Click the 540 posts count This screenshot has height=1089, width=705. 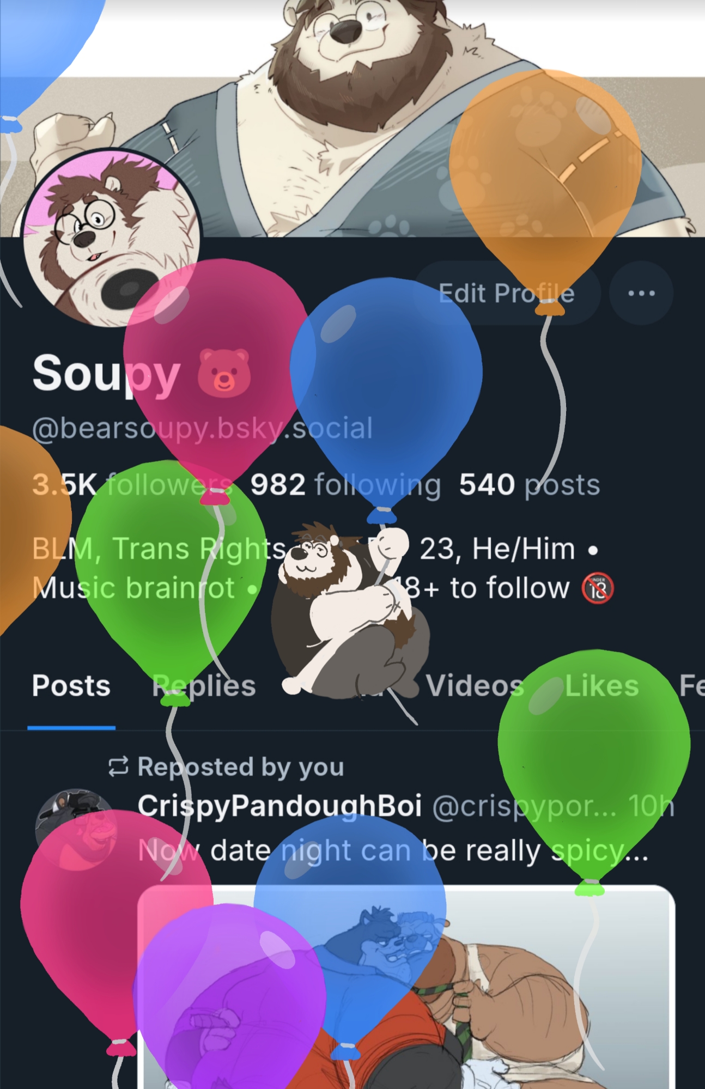pyautogui.click(x=530, y=484)
